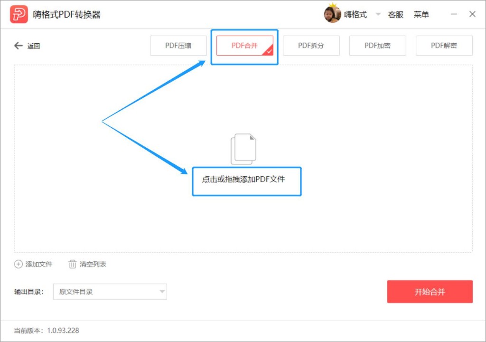Open the 嗨格式 account dropdown arrow
The image size is (486, 342).
[378, 14]
